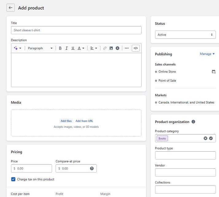Confirm the suggested Books category checkmark
This screenshot has height=197, width=219.
coord(211,138)
